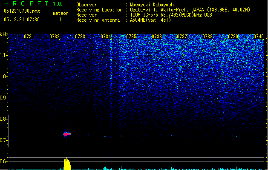Click the 0732 time marker

tap(55, 37)
